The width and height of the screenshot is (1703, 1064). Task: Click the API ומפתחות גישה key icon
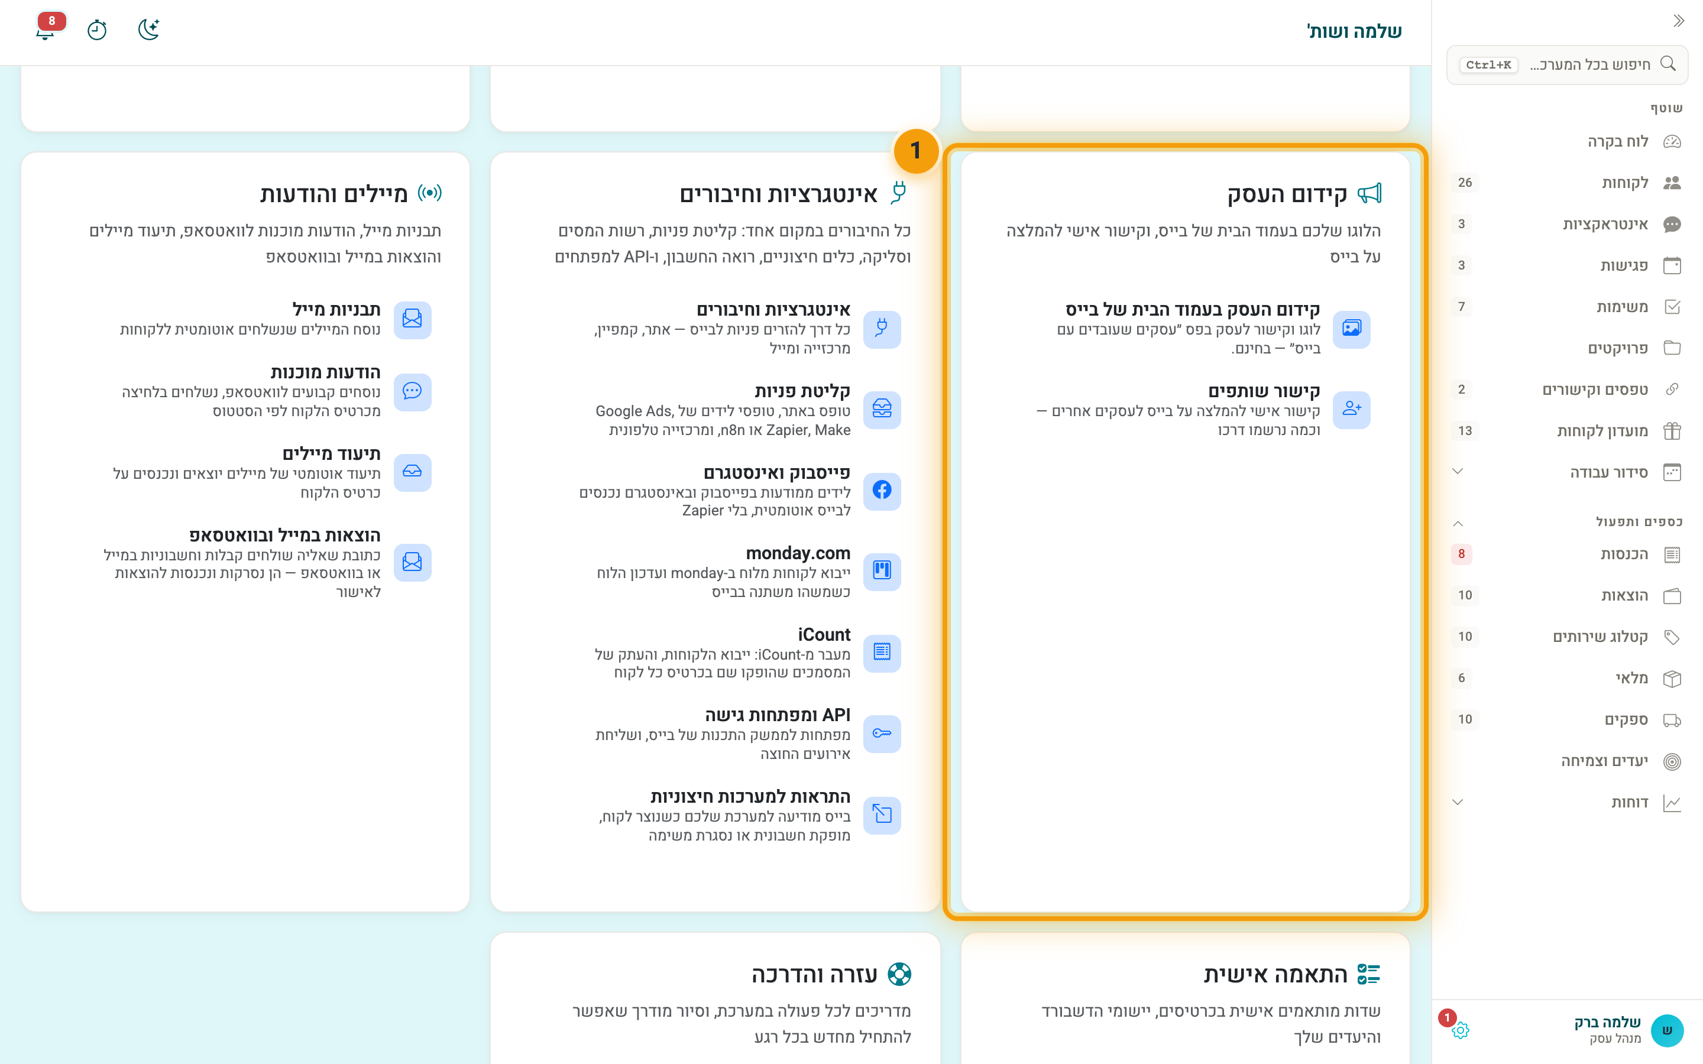882,733
